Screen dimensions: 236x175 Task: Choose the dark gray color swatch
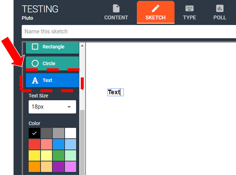[x=47, y=133]
